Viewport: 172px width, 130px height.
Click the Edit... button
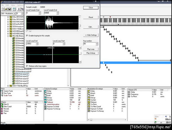point(91,27)
